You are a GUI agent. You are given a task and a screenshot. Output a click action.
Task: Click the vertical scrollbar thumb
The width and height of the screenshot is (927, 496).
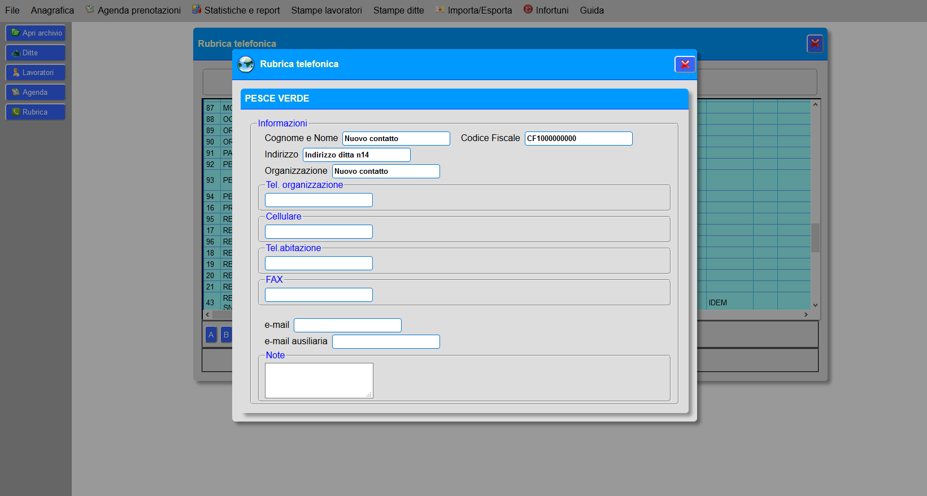(815, 238)
